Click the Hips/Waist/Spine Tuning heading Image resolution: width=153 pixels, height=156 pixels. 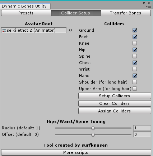[x=76, y=121]
